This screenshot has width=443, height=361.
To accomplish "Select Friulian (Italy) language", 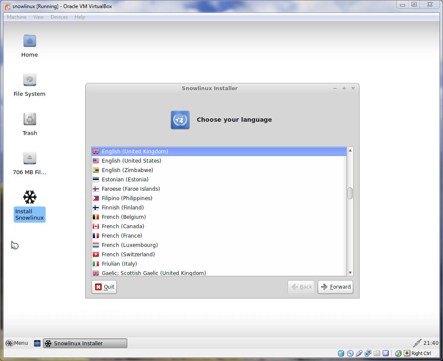I will (x=219, y=264).
